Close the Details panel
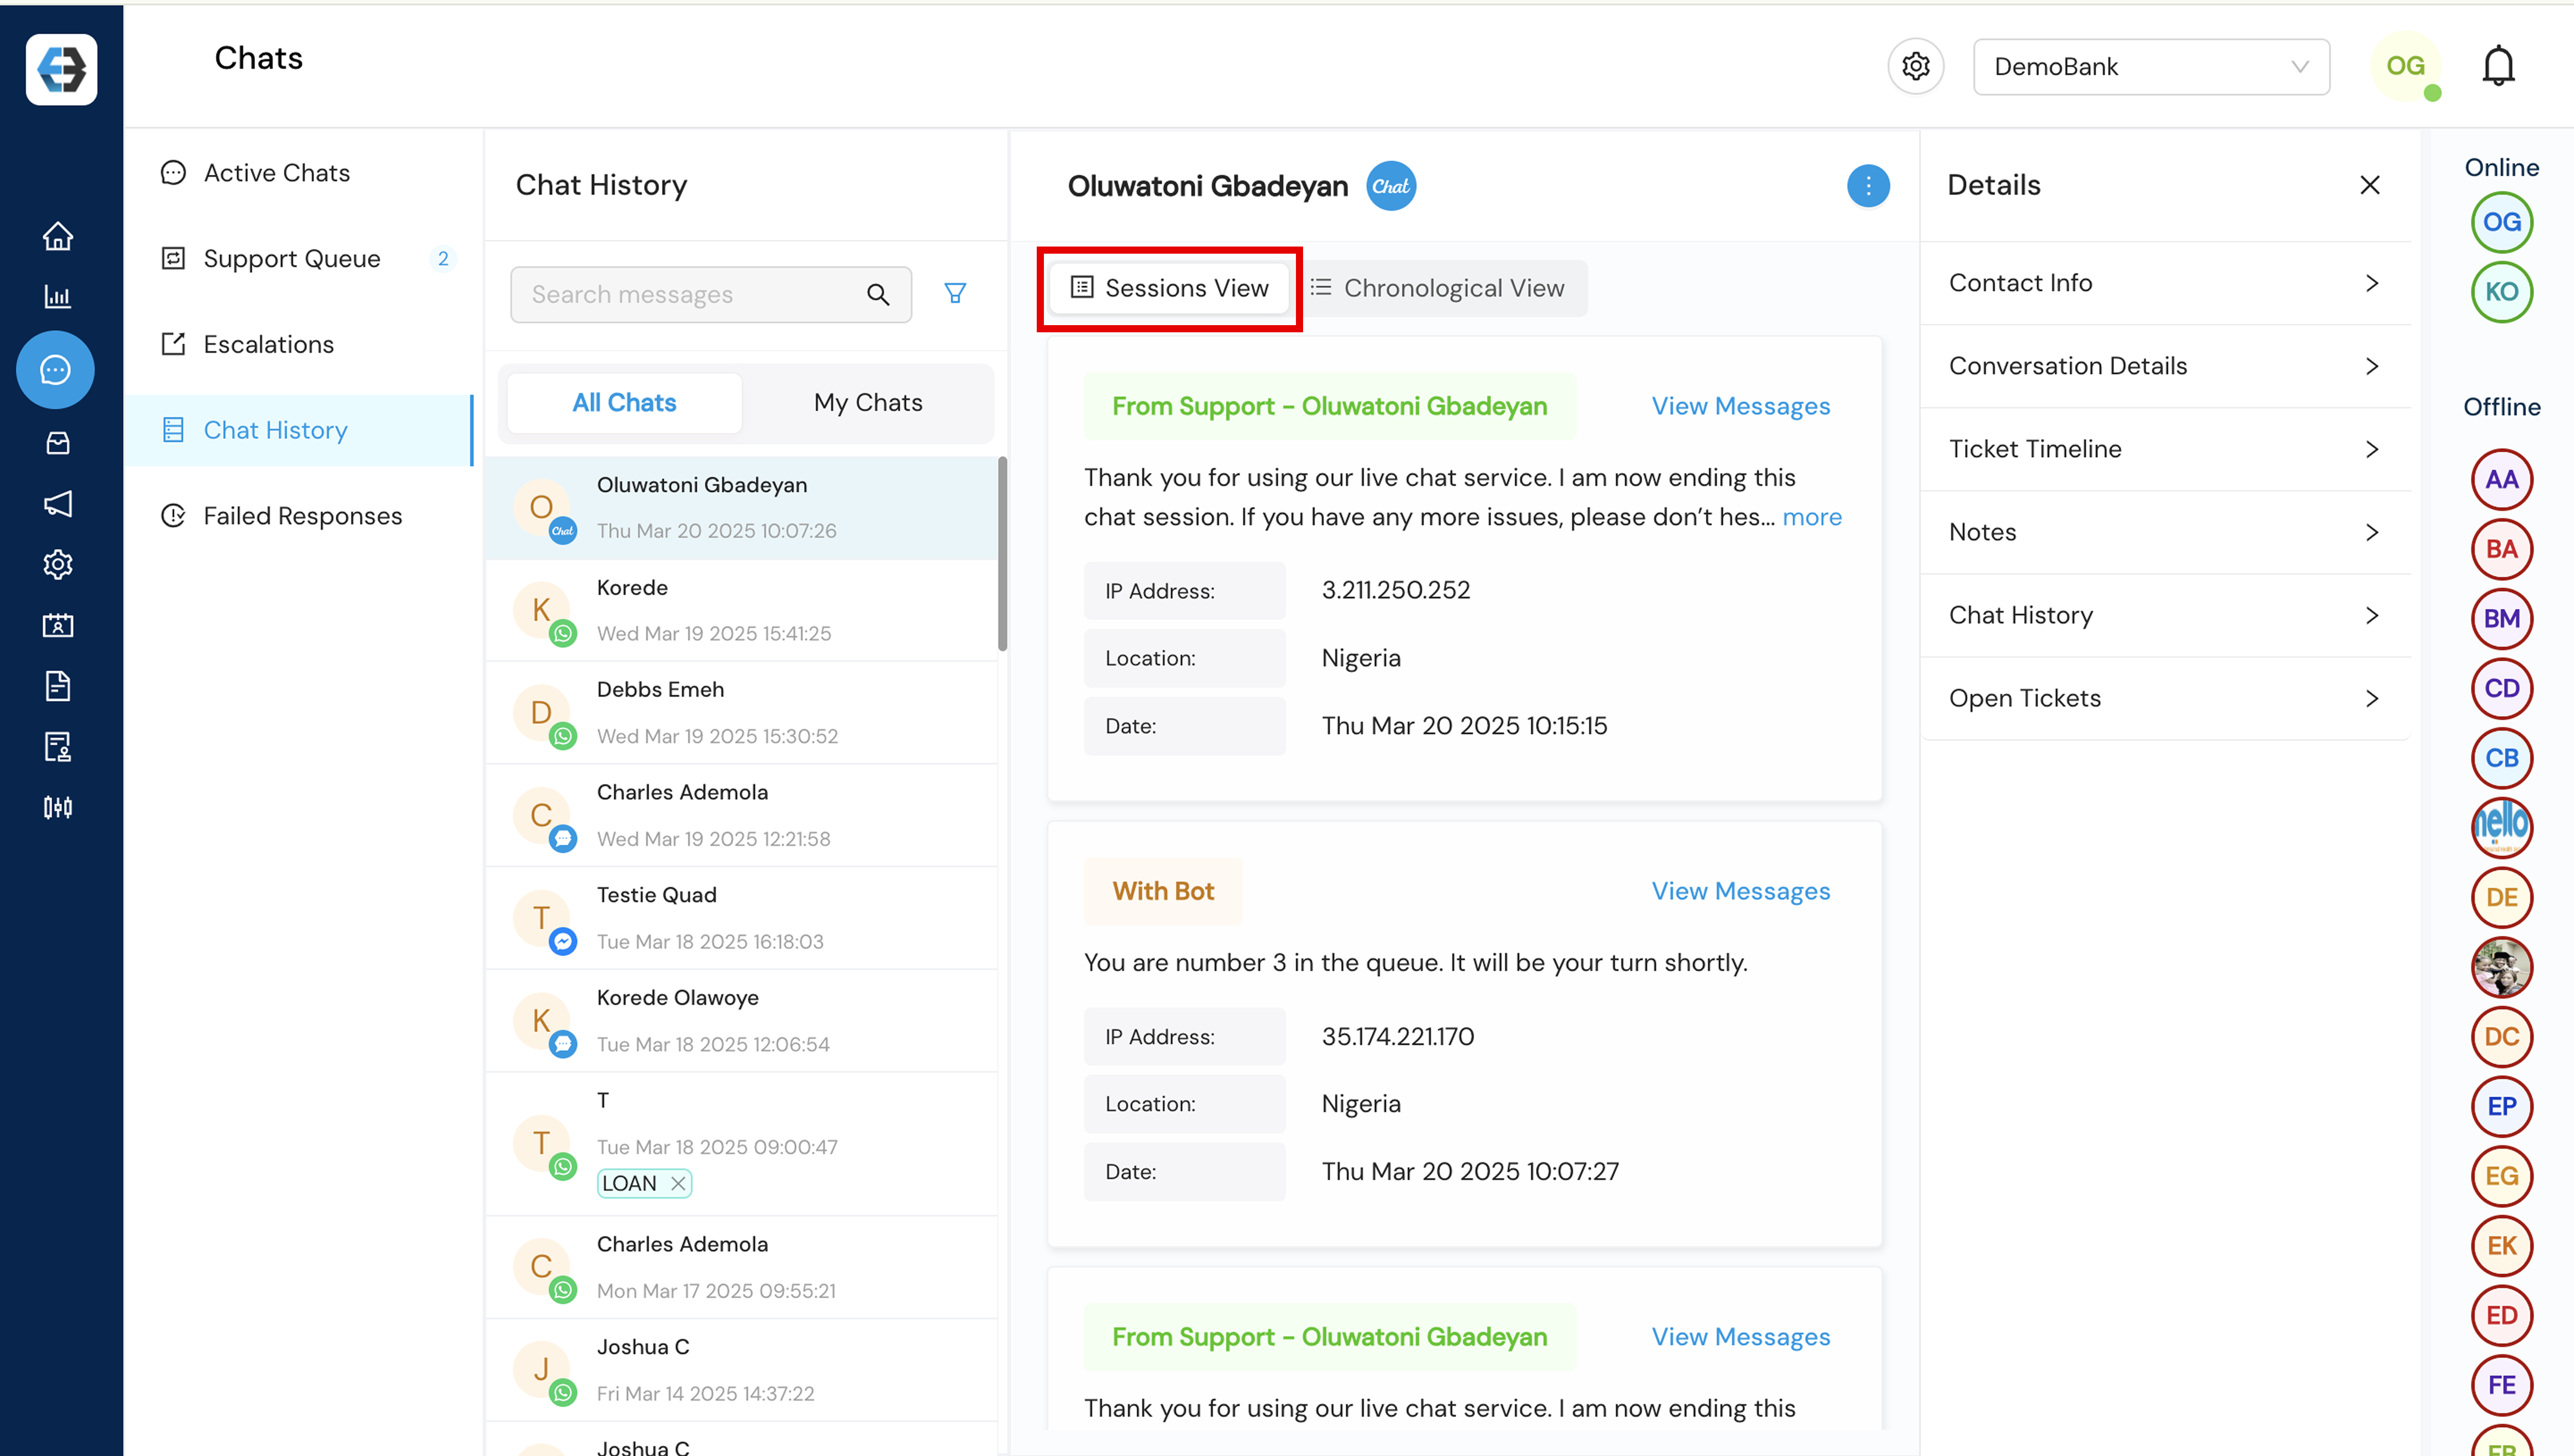Image resolution: width=2574 pixels, height=1456 pixels. pos(2369,185)
